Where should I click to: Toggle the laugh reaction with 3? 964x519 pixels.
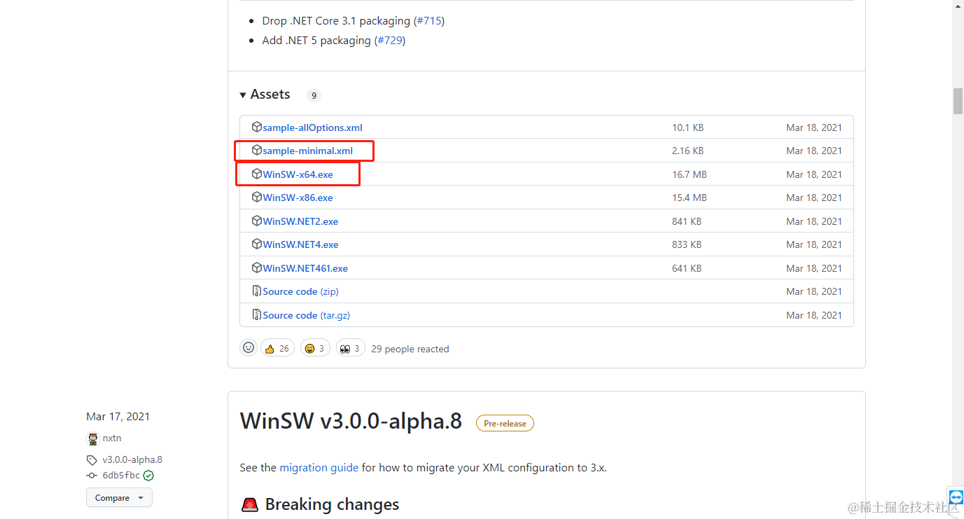pyautogui.click(x=315, y=348)
